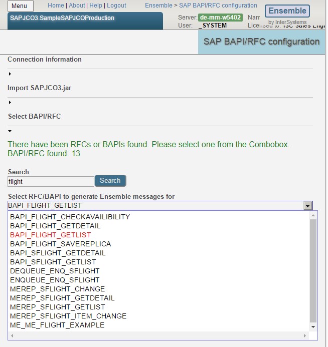Click the SAP.JCO3.SampleSAPJCOProduction title banner
Viewport: 328px width, 347px height.
point(85,21)
